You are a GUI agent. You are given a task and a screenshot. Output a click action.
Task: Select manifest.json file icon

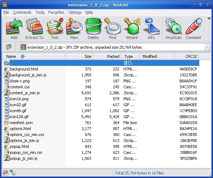point(6,123)
